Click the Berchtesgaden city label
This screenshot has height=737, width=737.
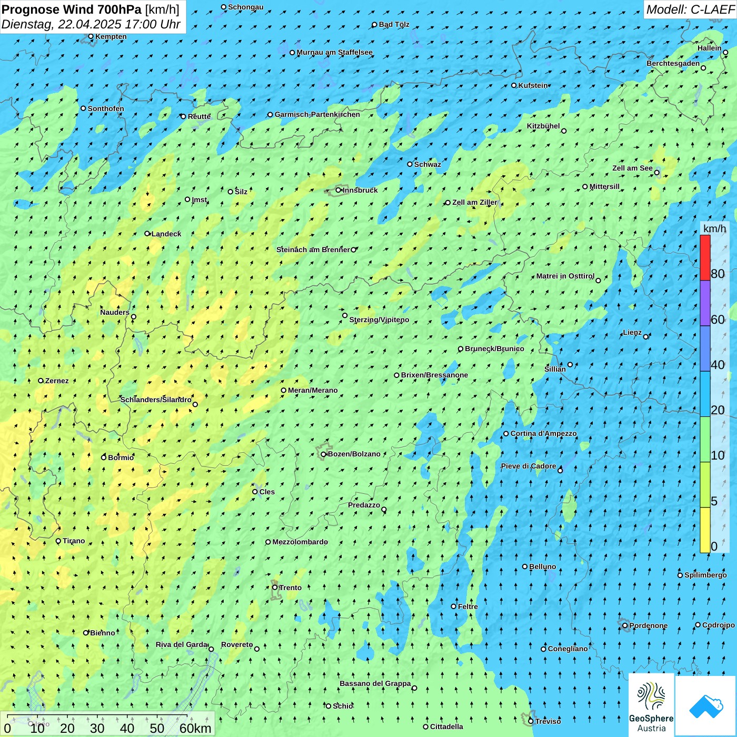pyautogui.click(x=673, y=64)
